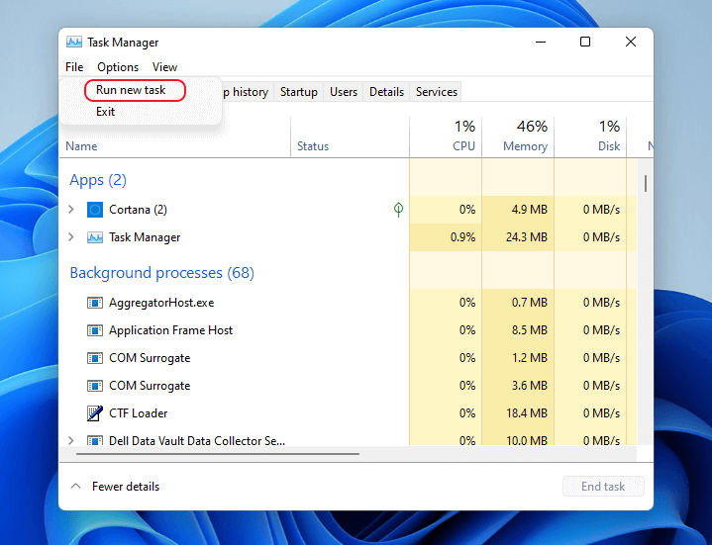Collapse view using Fewer details chevron
The width and height of the screenshot is (712, 545).
point(76,486)
